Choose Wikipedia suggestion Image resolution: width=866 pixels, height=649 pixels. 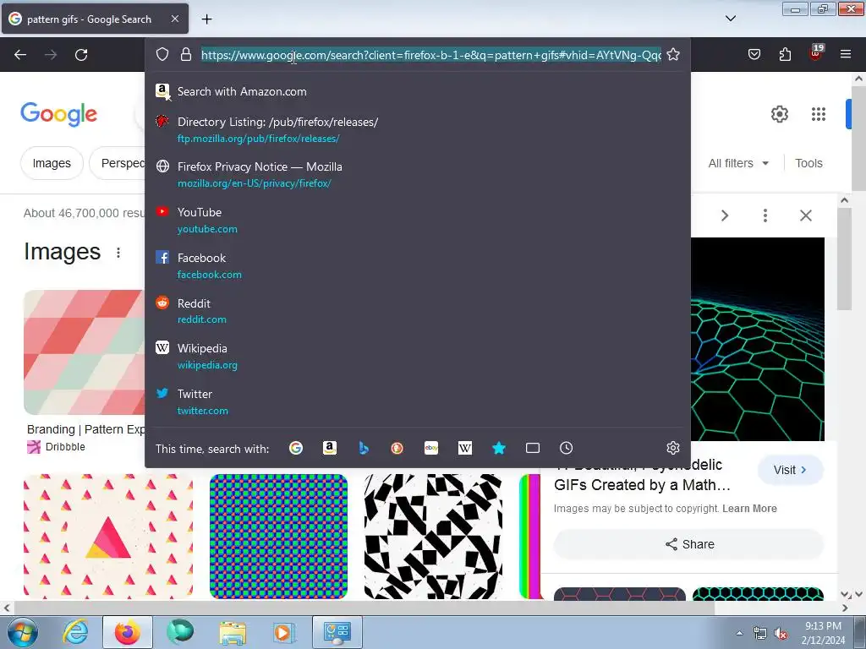tap(418, 356)
